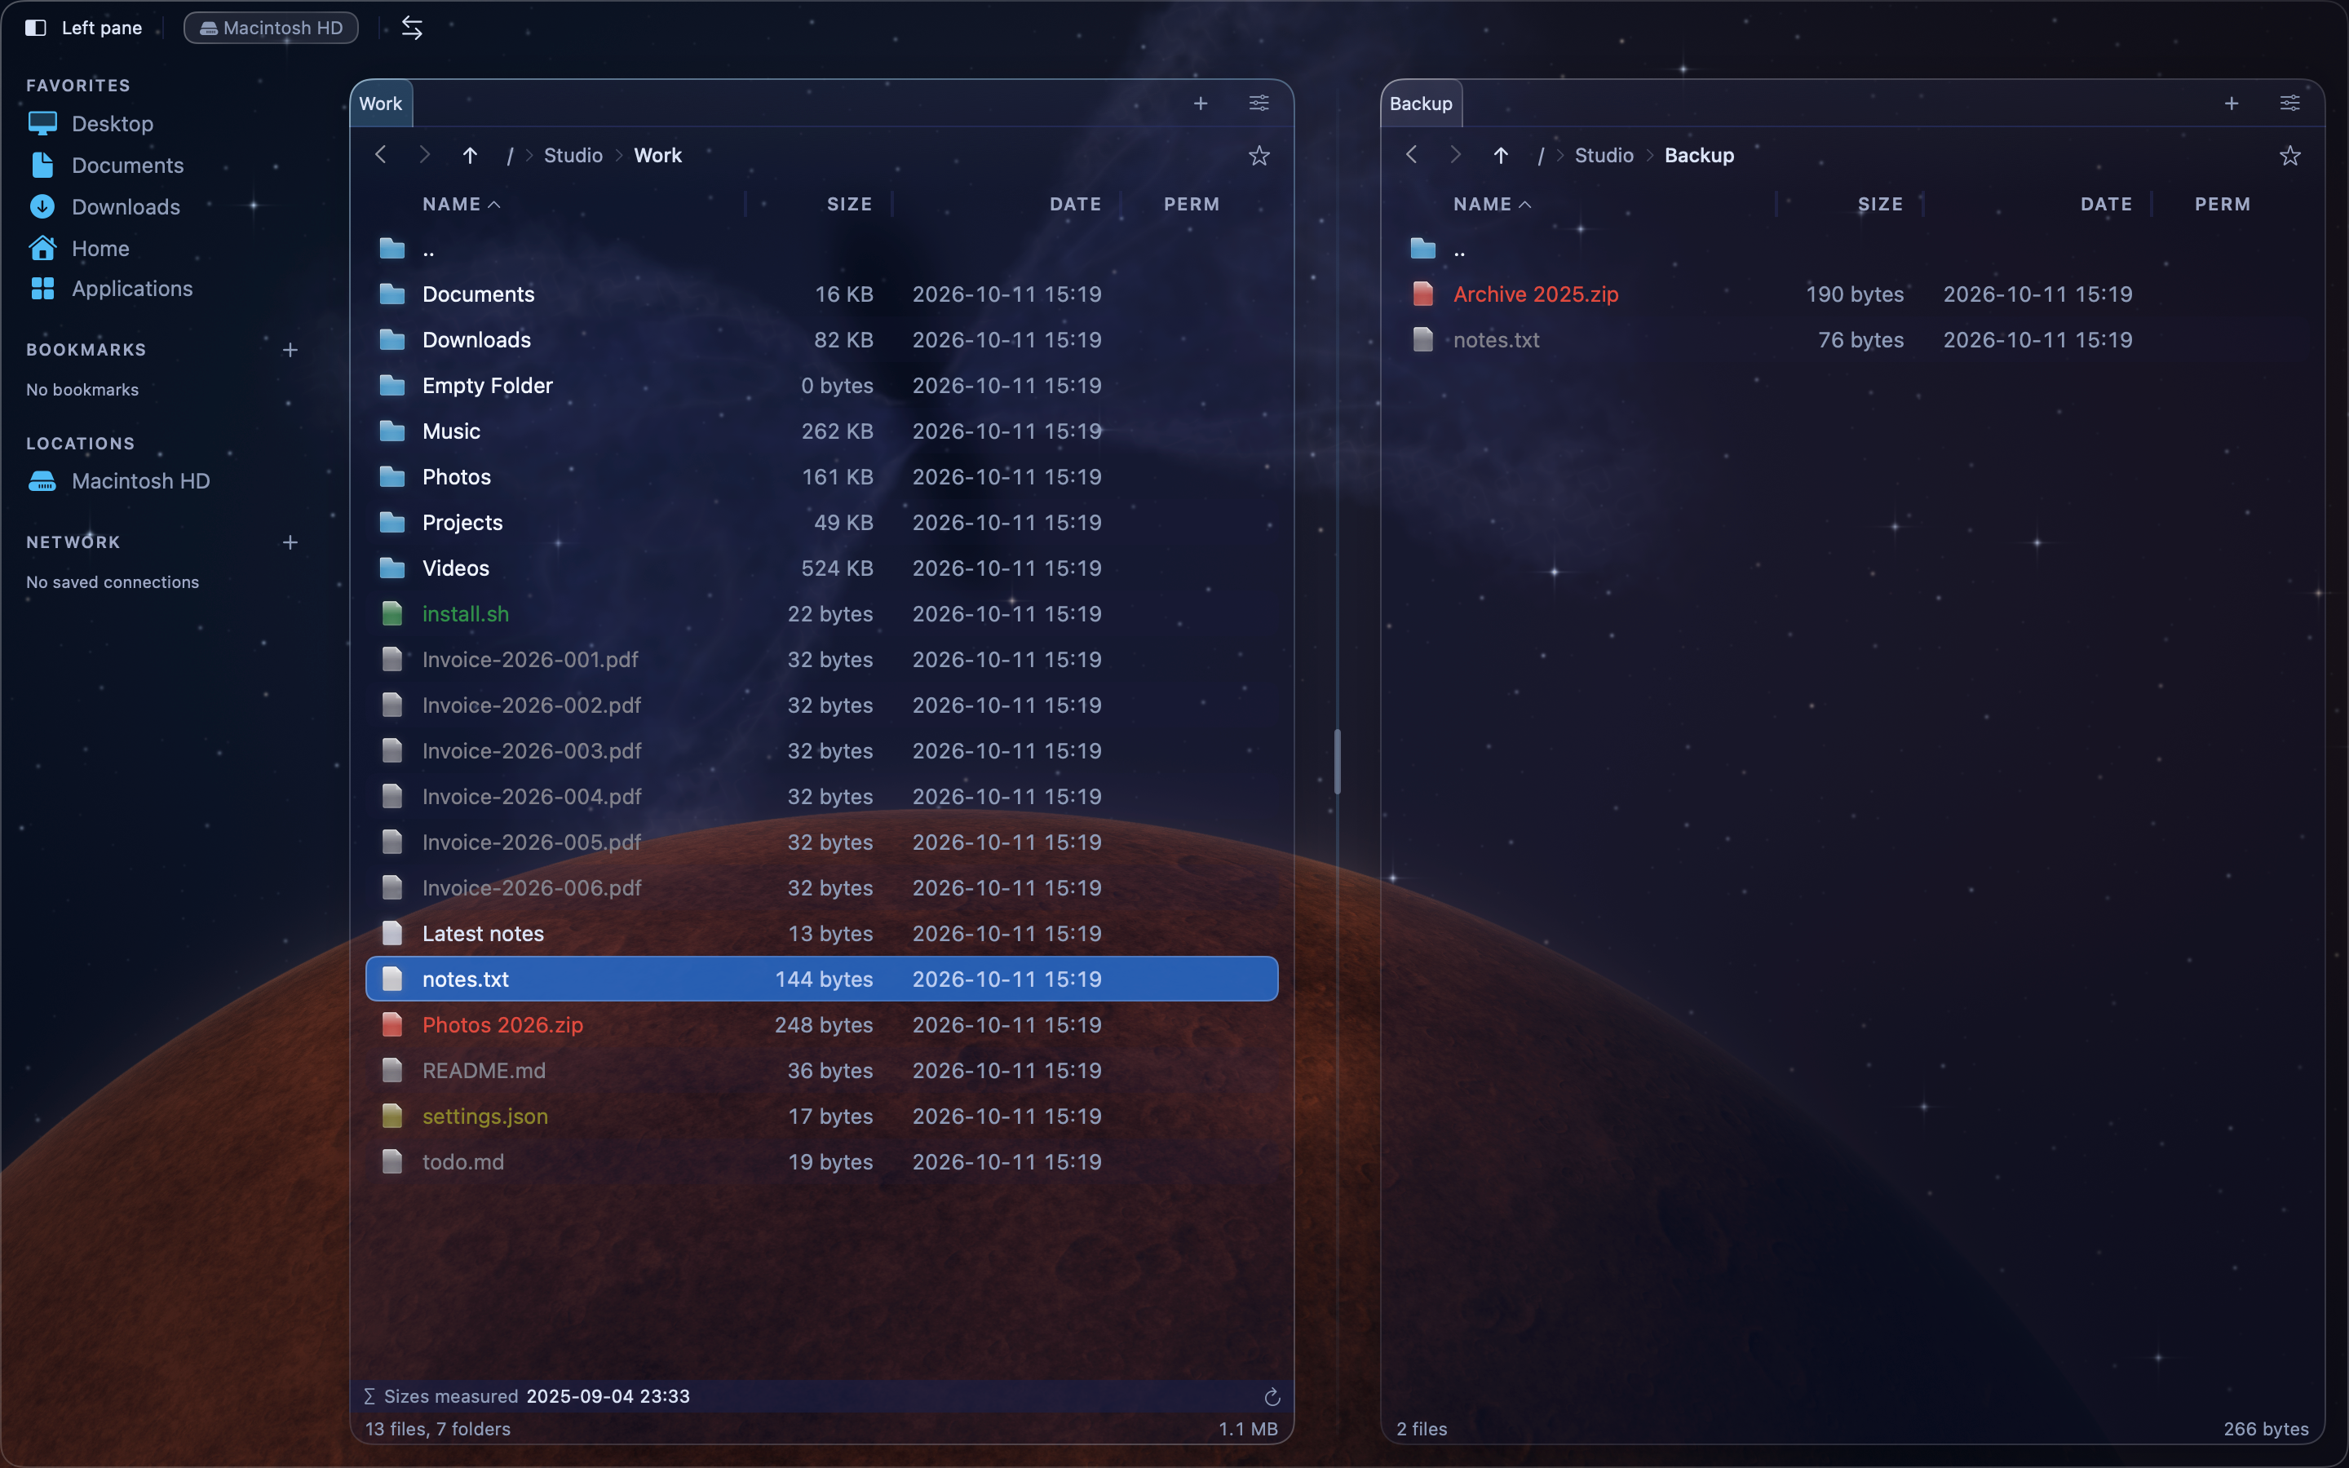The image size is (2349, 1468).
Task: Select Invoice-2026-003.pdf
Action: click(821, 750)
